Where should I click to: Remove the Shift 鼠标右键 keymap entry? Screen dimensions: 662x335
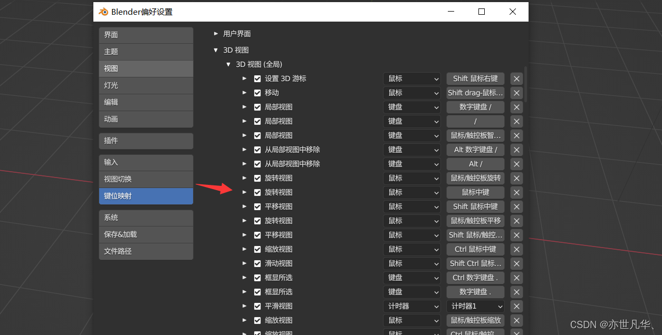pos(516,78)
